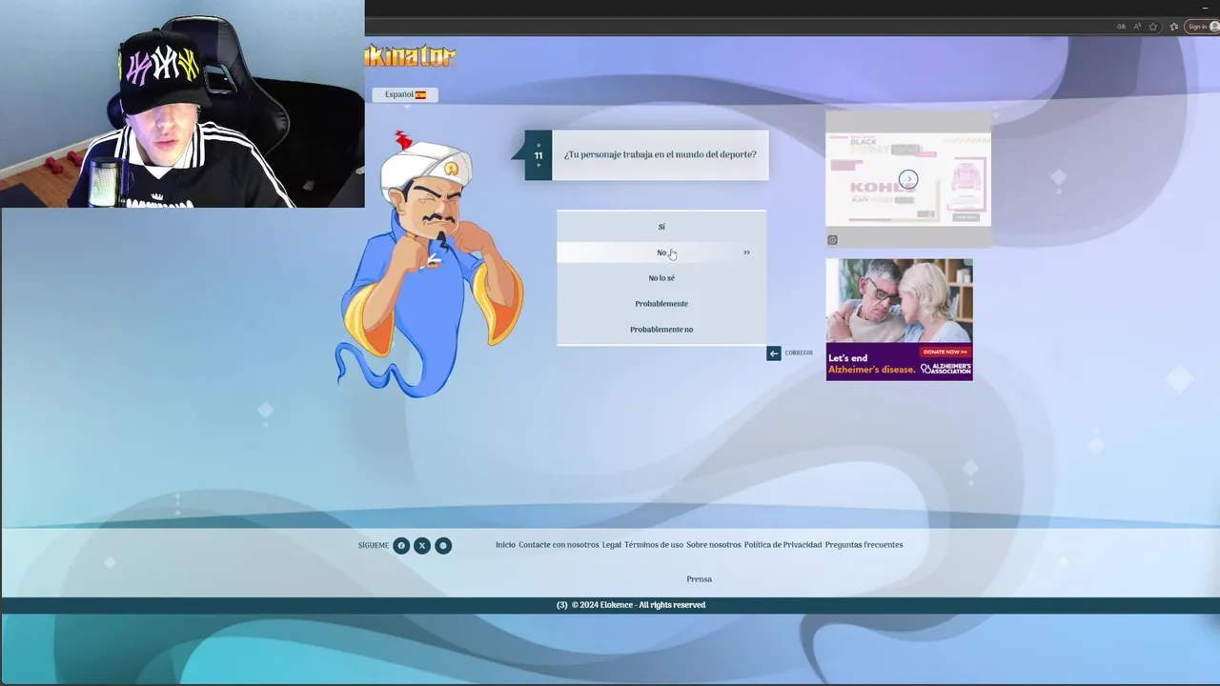The height and width of the screenshot is (686, 1220).
Task: Select the 'No lo sé' answer
Action: [x=661, y=278]
